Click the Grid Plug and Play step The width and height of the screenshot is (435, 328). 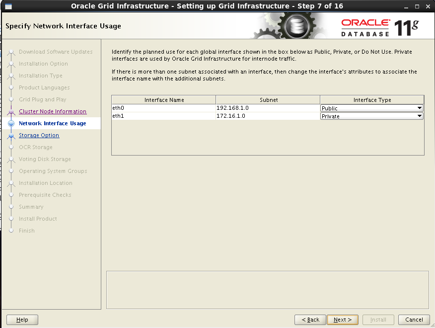click(42, 99)
